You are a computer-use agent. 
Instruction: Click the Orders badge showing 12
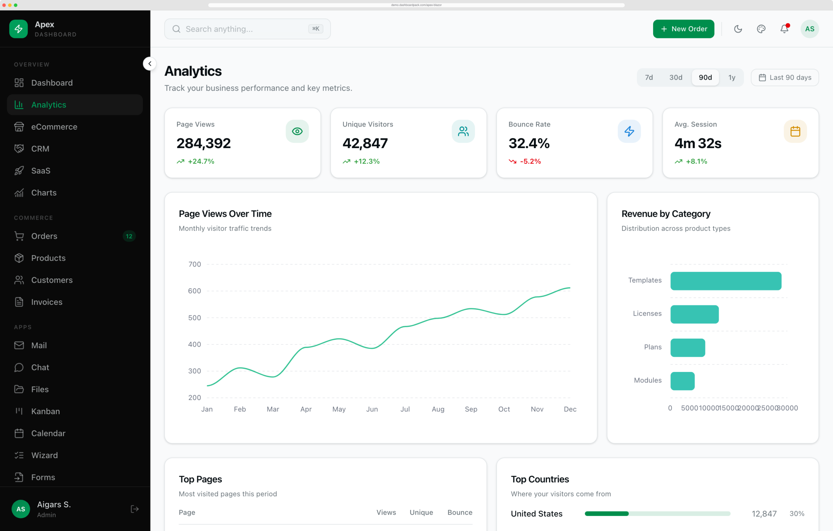coord(129,236)
